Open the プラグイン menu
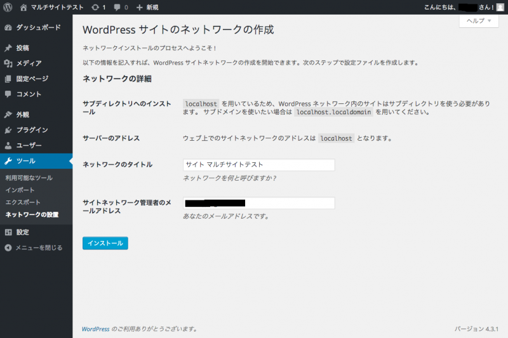Image resolution: width=508 pixels, height=338 pixels. (x=36, y=130)
